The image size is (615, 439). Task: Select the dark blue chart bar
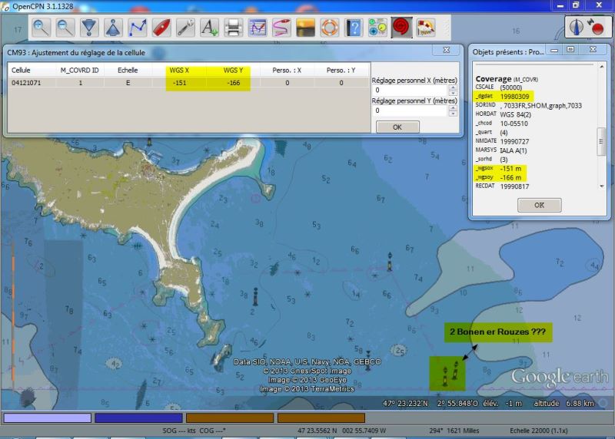(x=138, y=418)
